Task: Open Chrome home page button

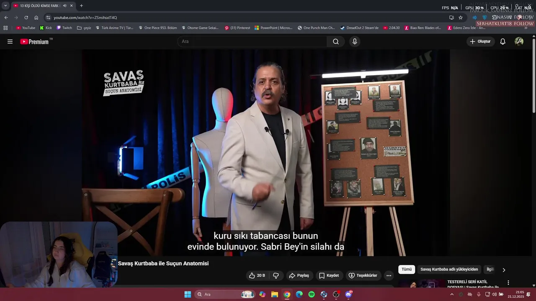Action: point(36,18)
